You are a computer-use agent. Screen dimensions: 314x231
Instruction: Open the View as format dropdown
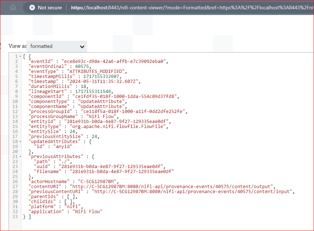point(56,46)
